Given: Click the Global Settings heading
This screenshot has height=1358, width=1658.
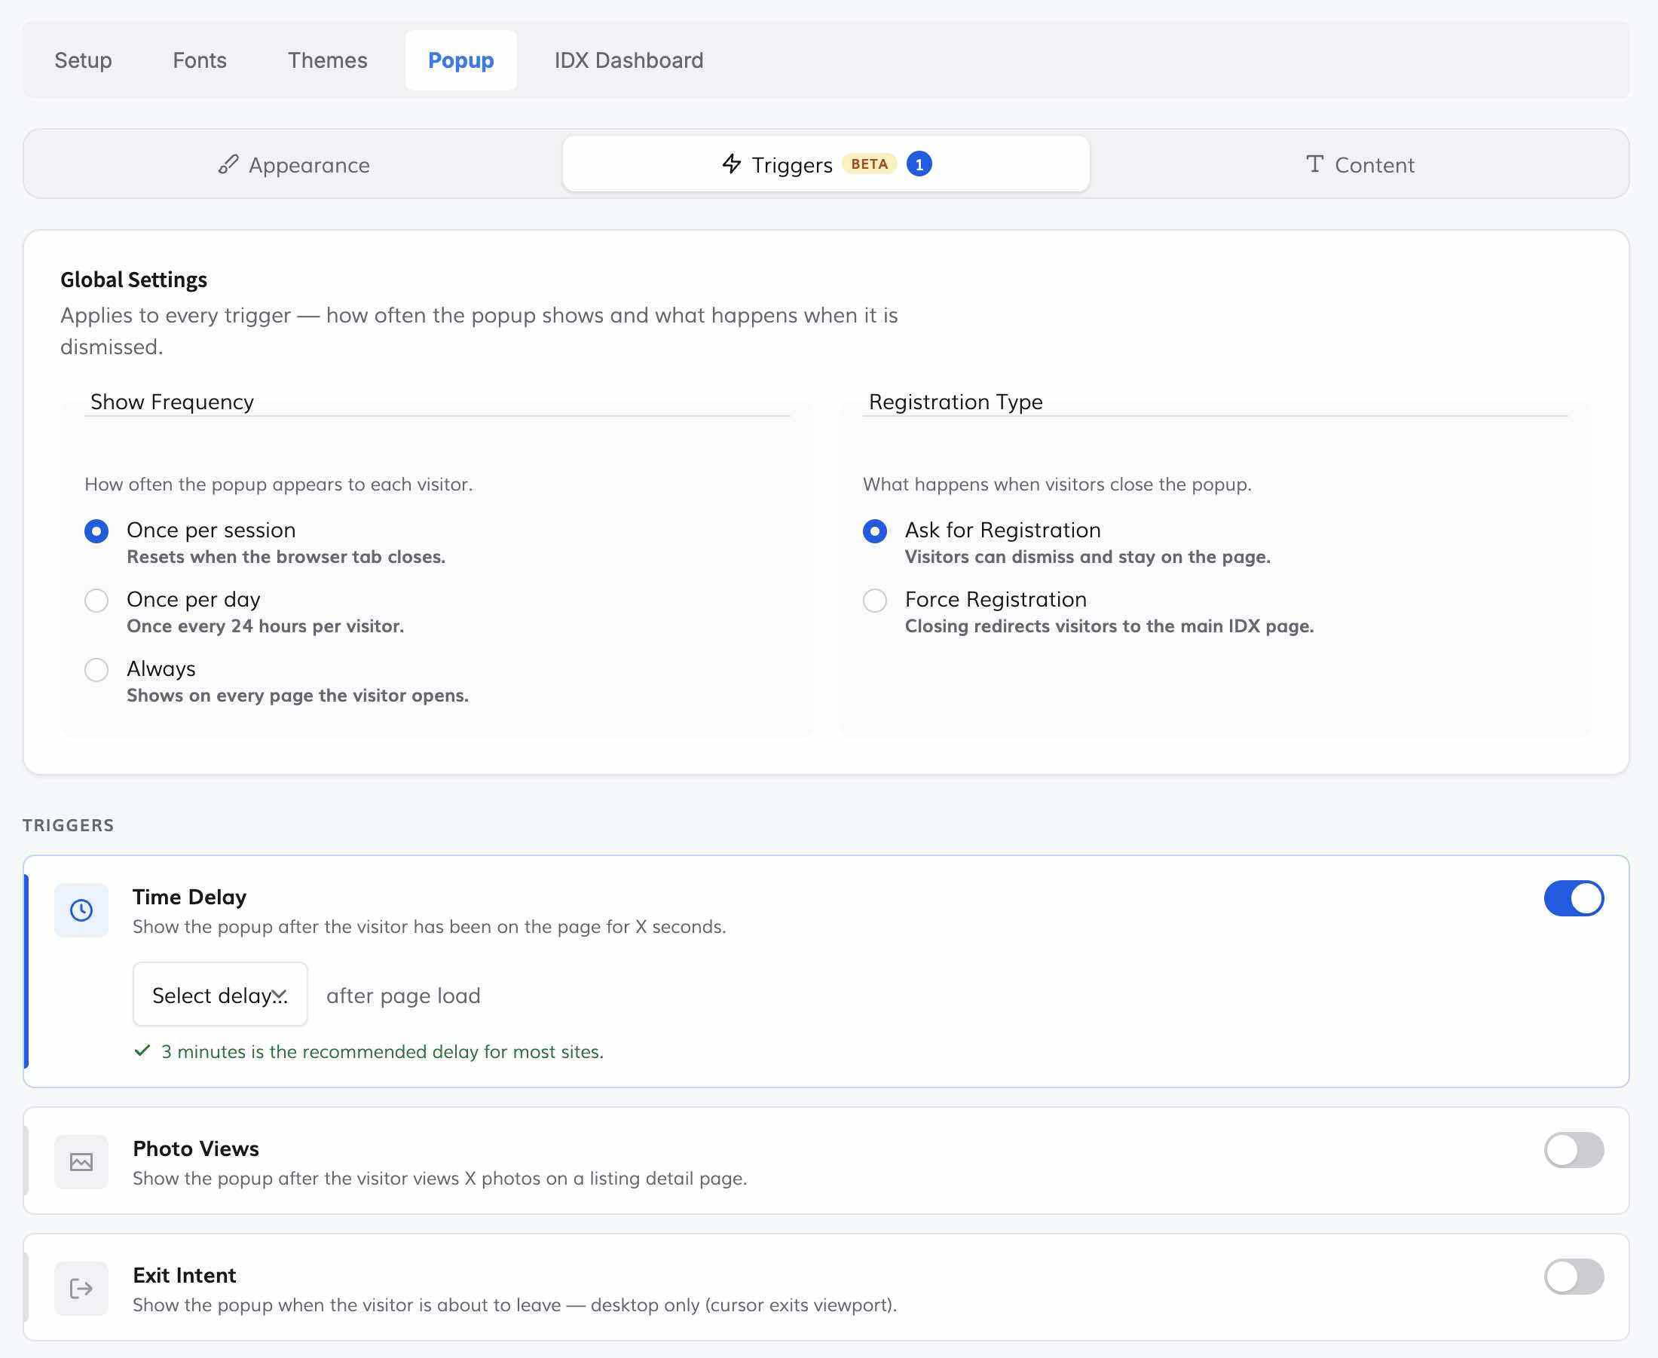Looking at the screenshot, I should pyautogui.click(x=133, y=280).
